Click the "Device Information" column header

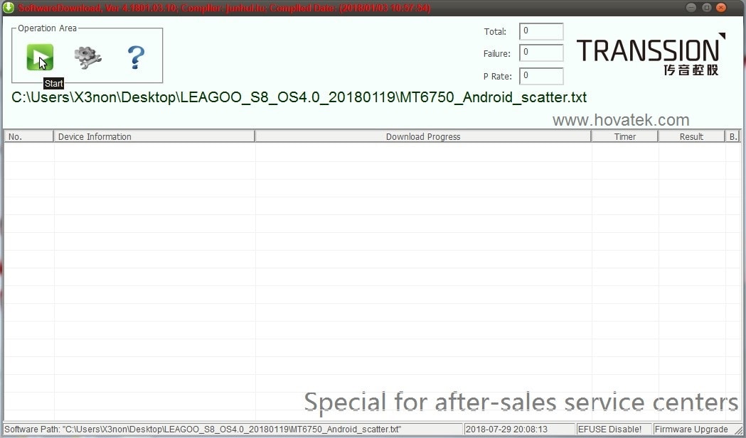coord(154,136)
